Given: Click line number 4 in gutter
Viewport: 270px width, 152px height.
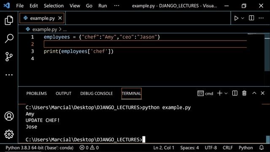Looking at the screenshot, I should [32, 58].
